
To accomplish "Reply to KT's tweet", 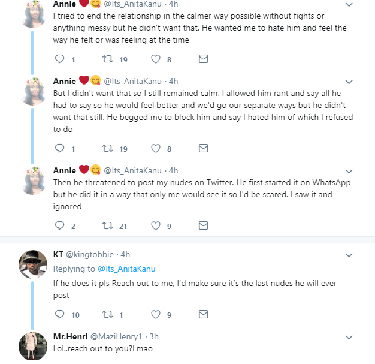I will pos(60,314).
